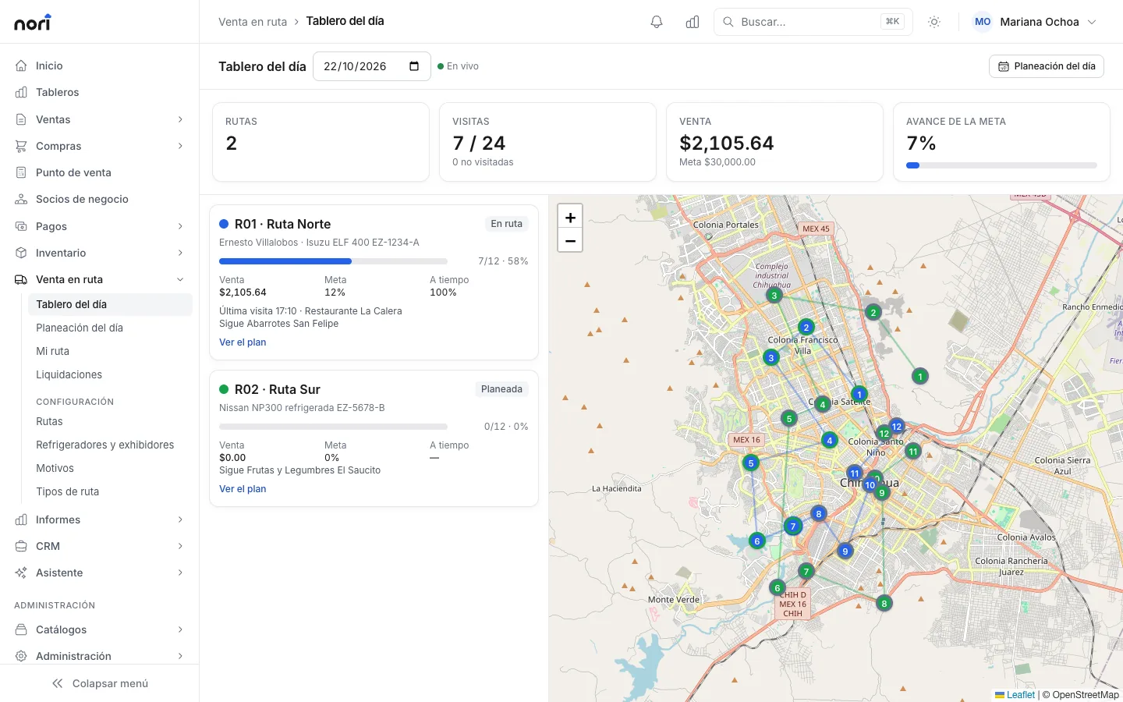Expand the Pagos menu chevron
This screenshot has height=702, width=1123.
point(180,226)
